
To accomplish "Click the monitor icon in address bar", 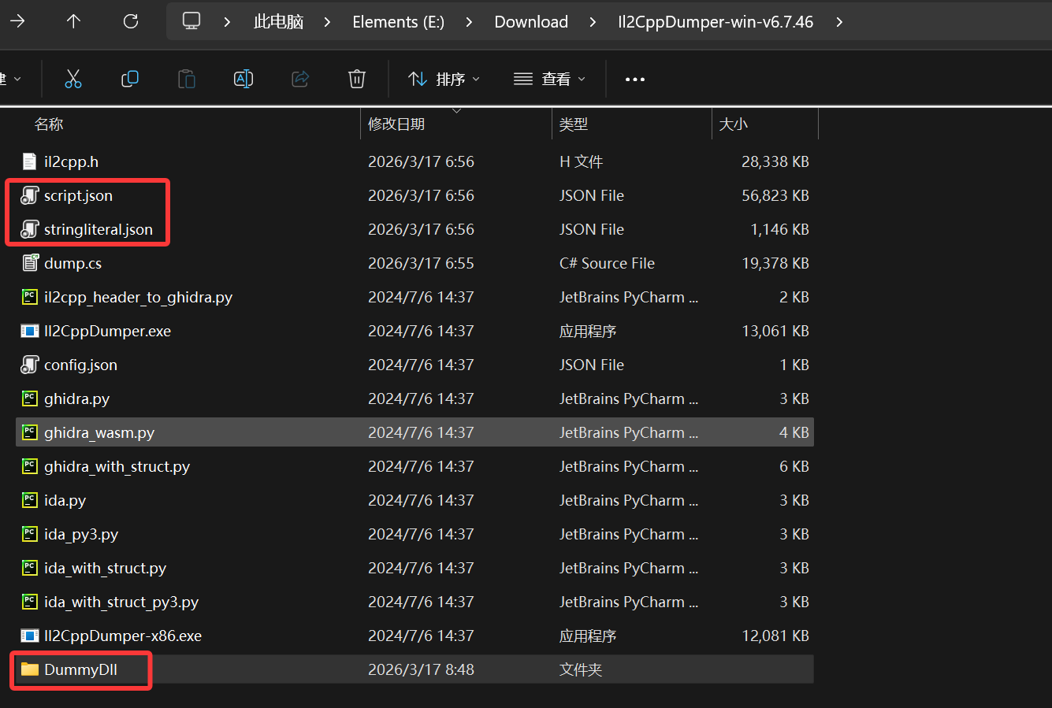I will 191,21.
